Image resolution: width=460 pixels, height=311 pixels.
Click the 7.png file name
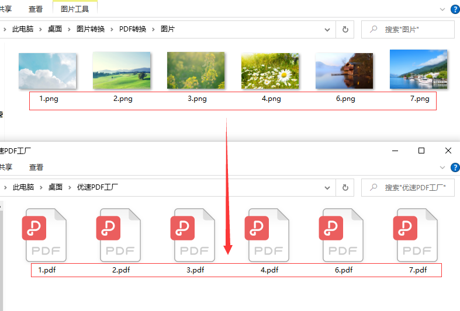coord(420,99)
